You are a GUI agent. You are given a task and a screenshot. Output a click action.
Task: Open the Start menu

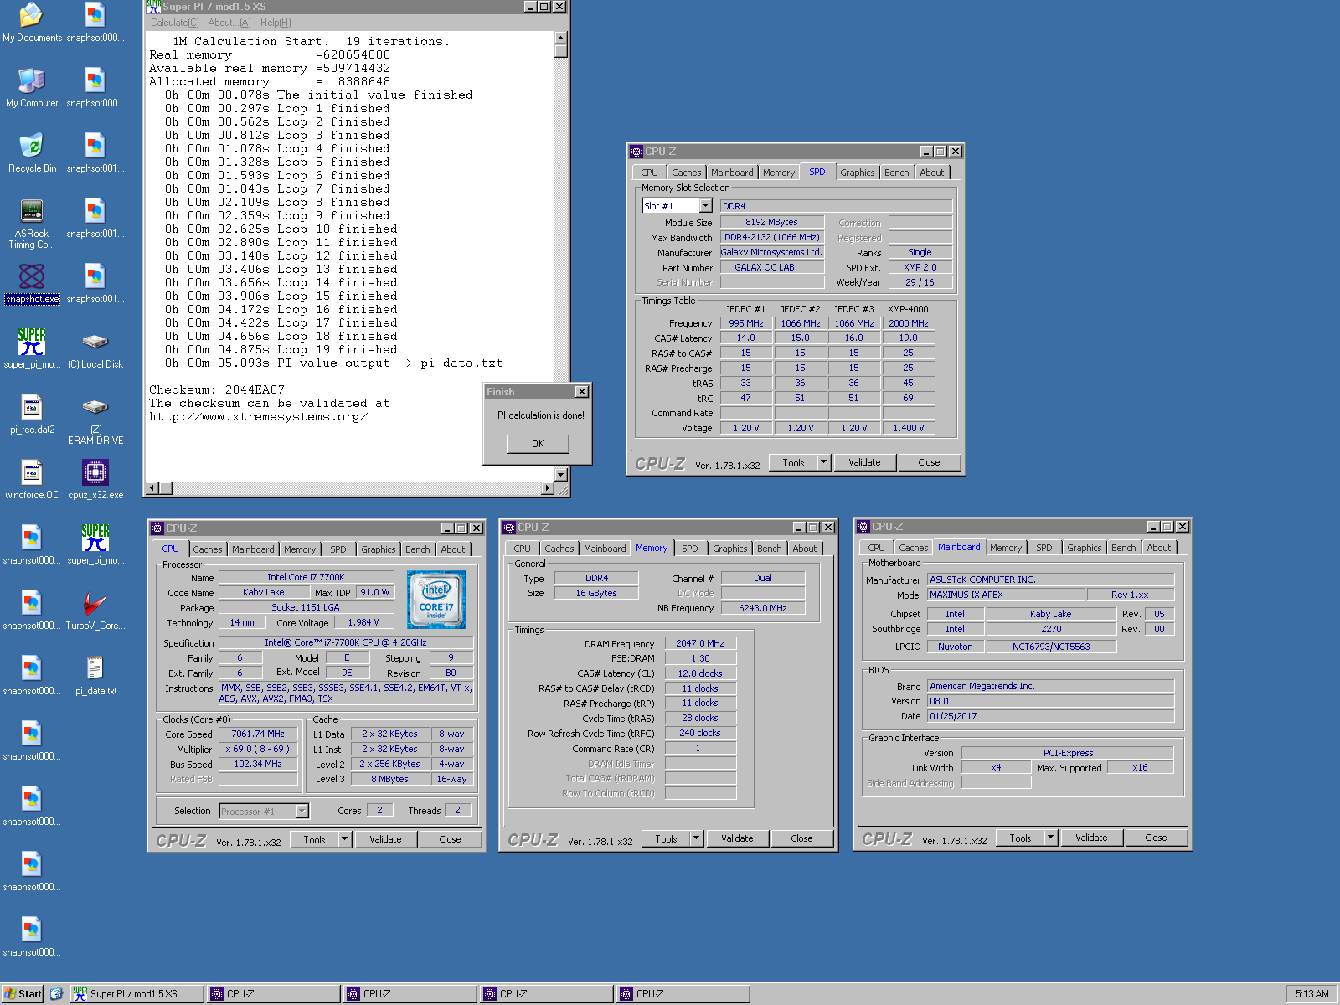coord(23,994)
